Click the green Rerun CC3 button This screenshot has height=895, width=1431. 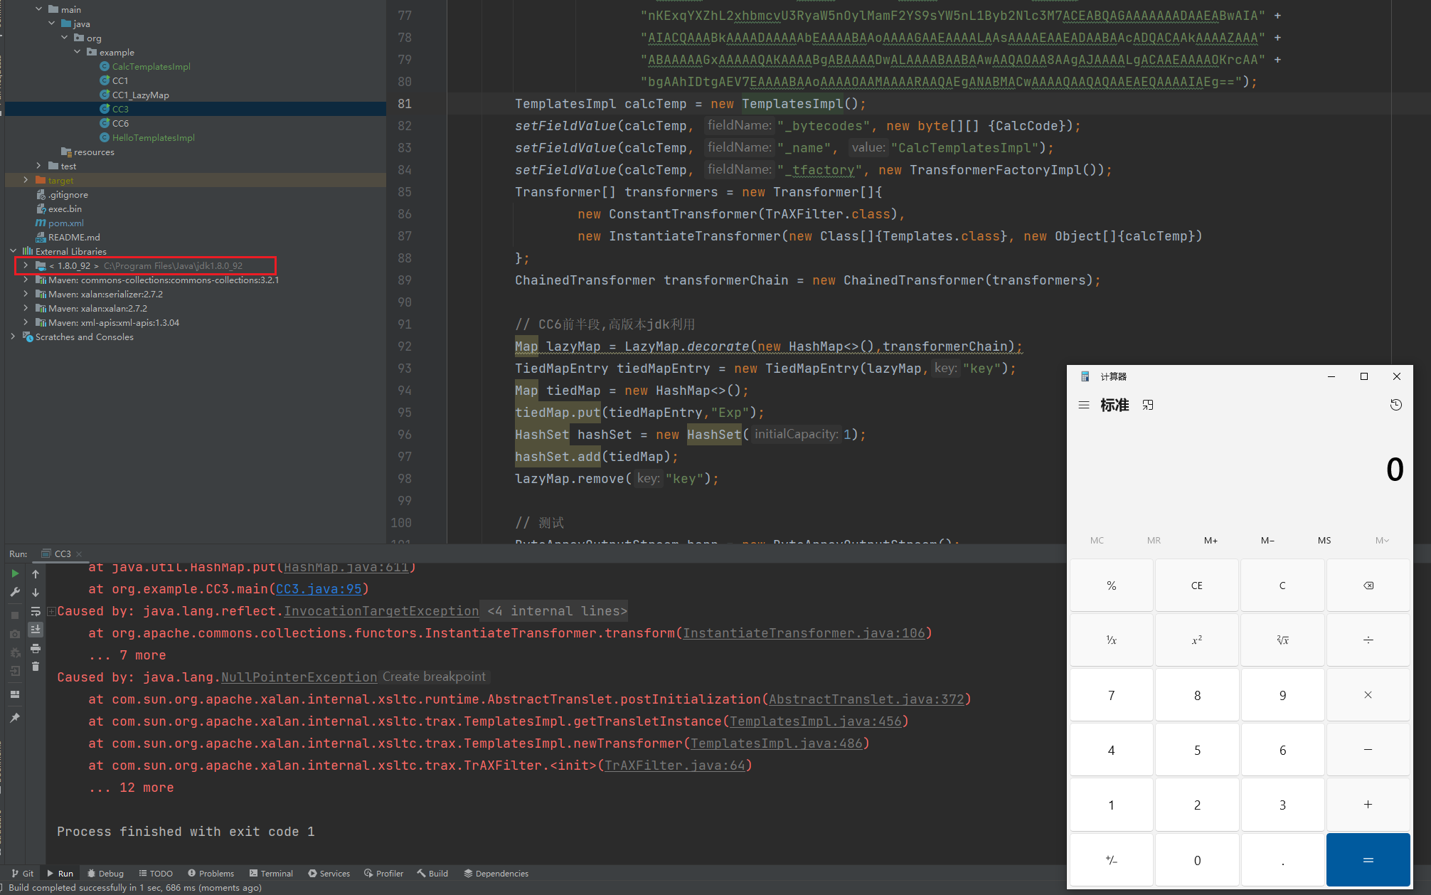point(15,573)
